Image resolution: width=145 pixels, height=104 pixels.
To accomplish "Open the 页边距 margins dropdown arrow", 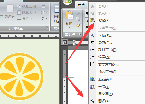I will tap(10, 21).
